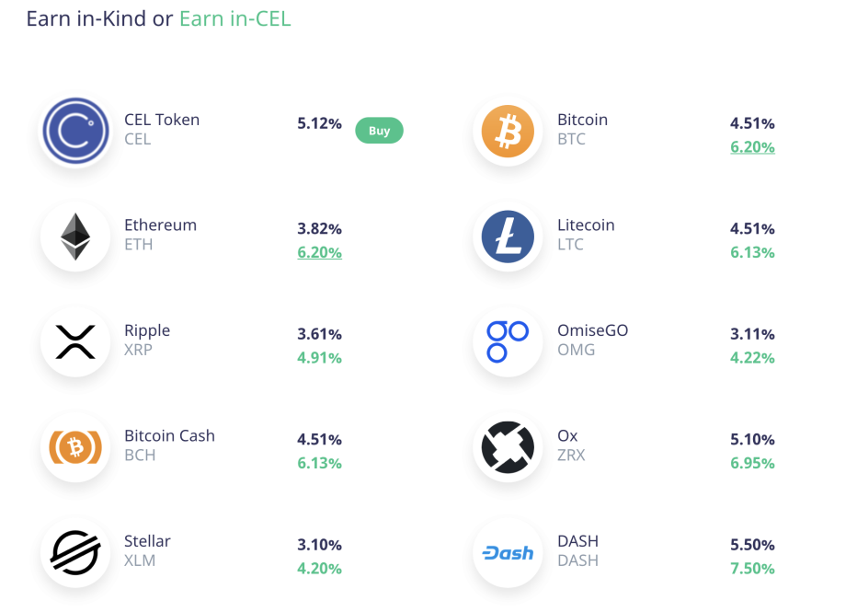Click the DASH logo icon

(x=508, y=552)
